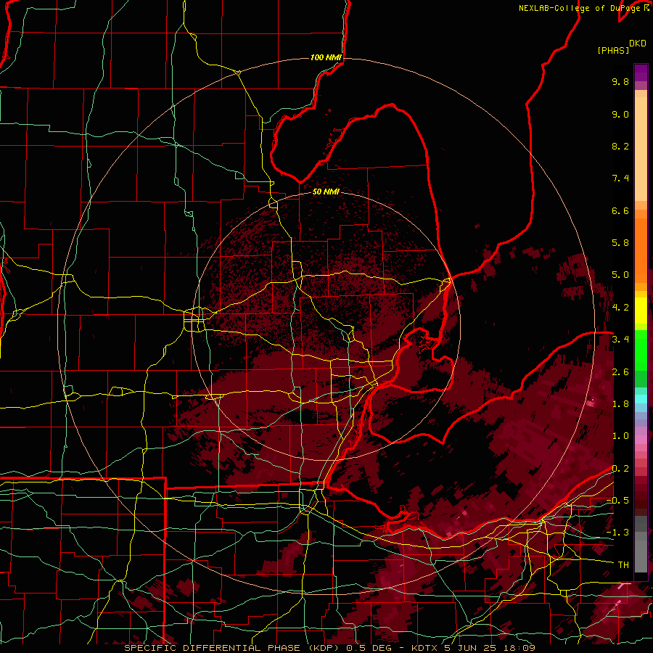Click the -1.3 scale value
Screen dimensions: 653x653
tap(617, 533)
